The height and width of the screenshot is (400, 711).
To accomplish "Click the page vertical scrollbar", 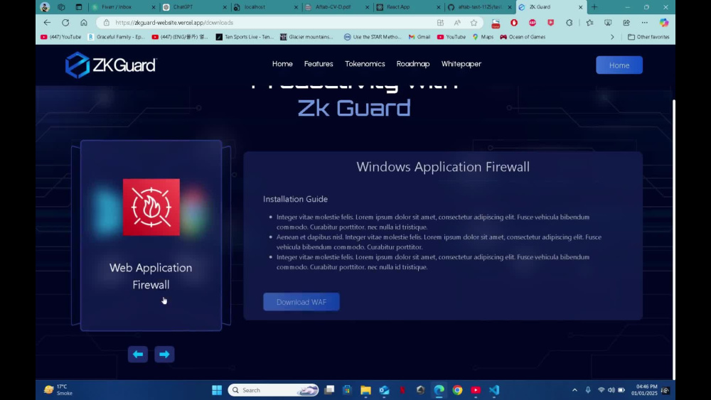I will 673,239.
